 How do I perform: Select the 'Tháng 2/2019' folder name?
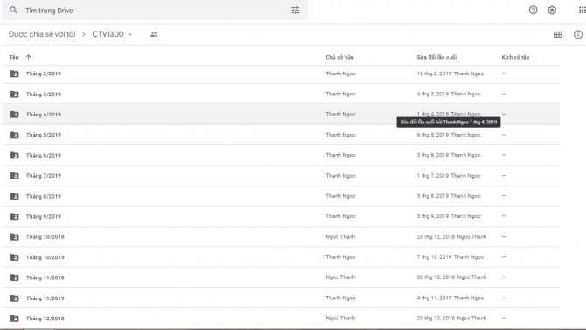coord(44,74)
